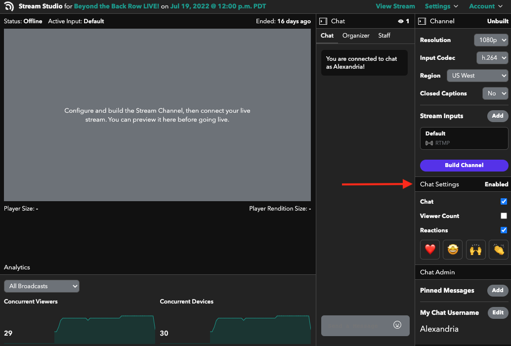Click the connected to chat as Alexandria message

pos(364,63)
